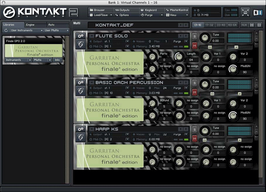Remove the Basic Orch Percussion instrument with X
The height and width of the screenshot is (192, 266).
point(256,80)
